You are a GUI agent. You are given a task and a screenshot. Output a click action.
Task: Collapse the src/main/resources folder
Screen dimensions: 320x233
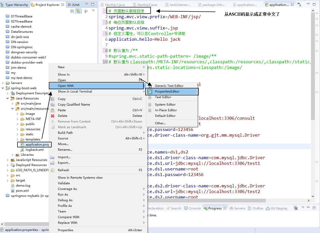(12, 108)
